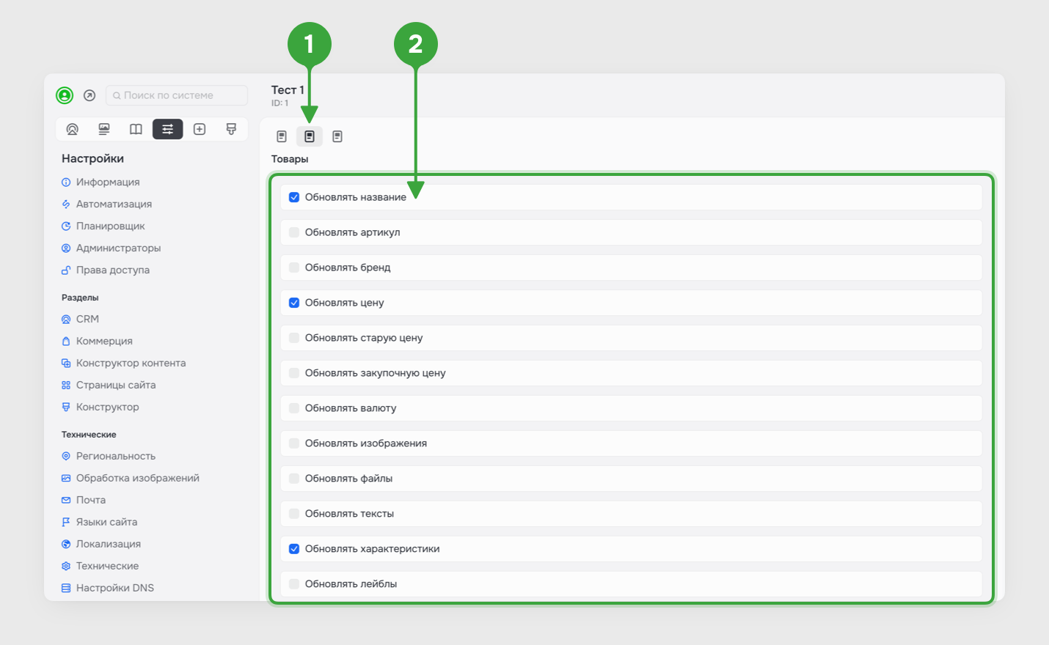
Task: Switch to the leftmost document tab icon
Action: click(x=282, y=136)
